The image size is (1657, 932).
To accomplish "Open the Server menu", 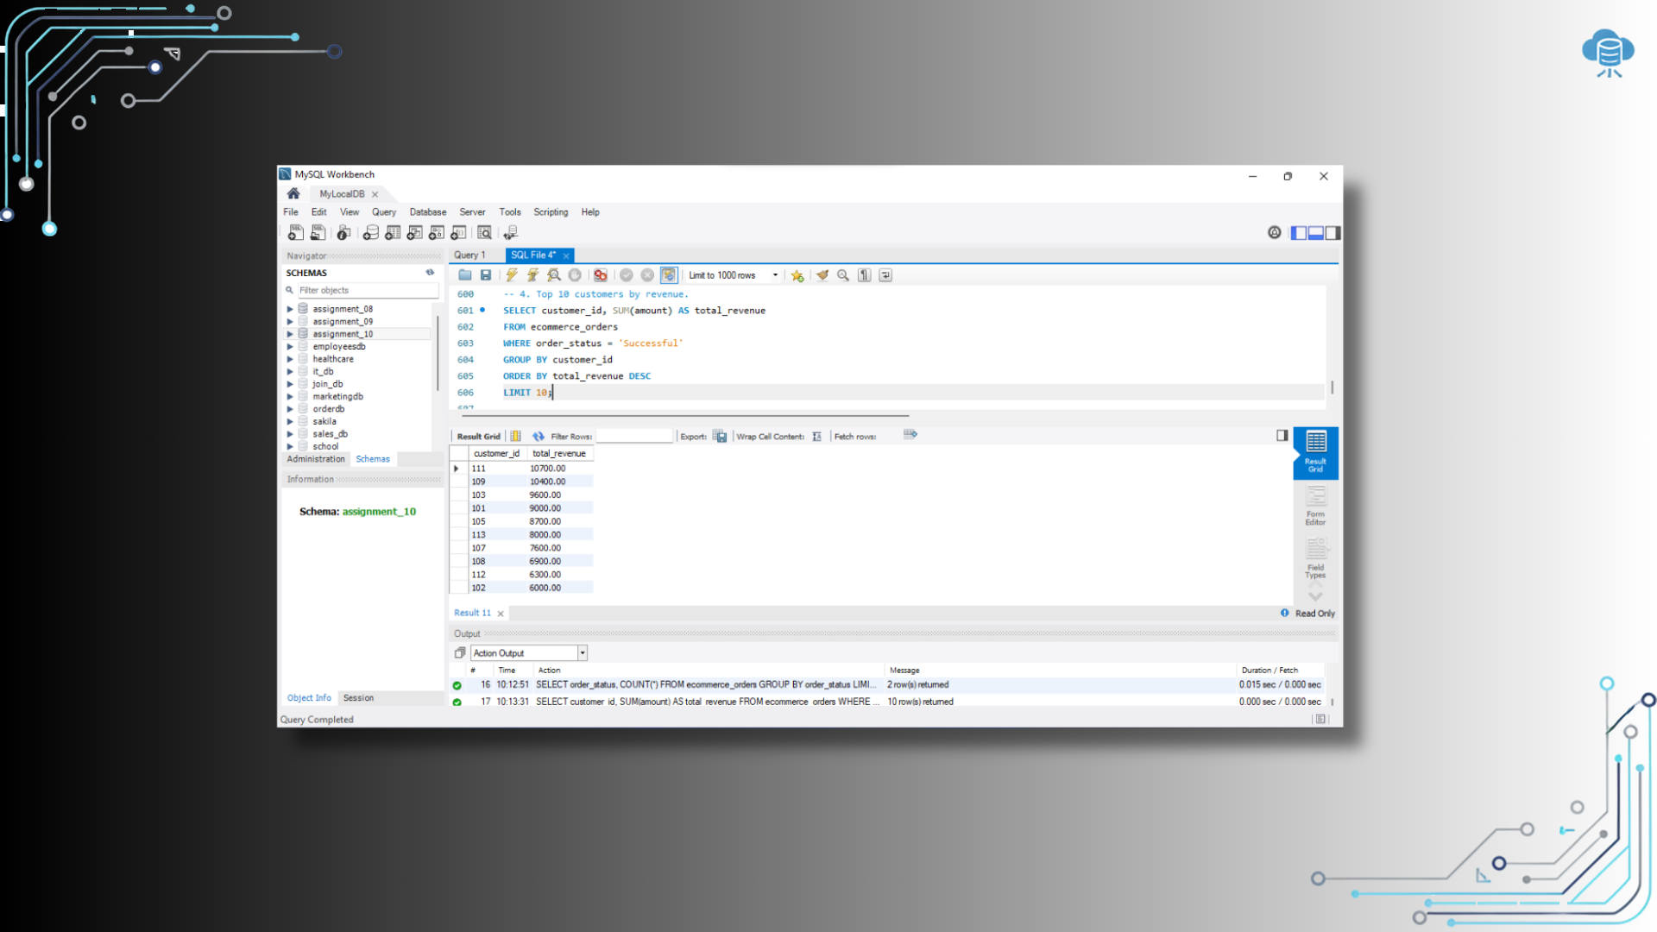I will tap(472, 212).
